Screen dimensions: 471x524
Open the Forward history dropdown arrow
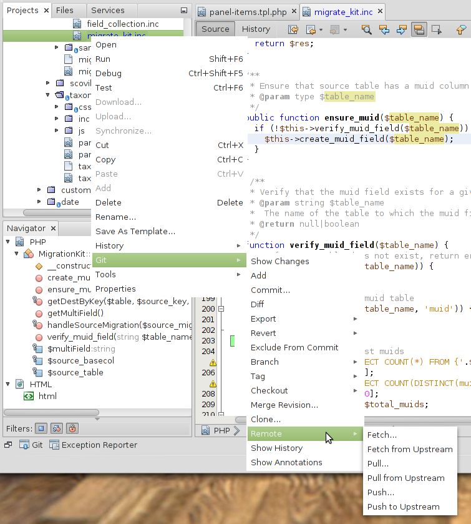(345, 30)
